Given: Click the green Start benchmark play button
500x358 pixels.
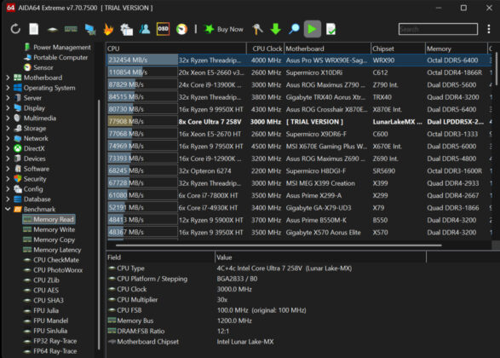Looking at the screenshot, I should coord(313,29).
